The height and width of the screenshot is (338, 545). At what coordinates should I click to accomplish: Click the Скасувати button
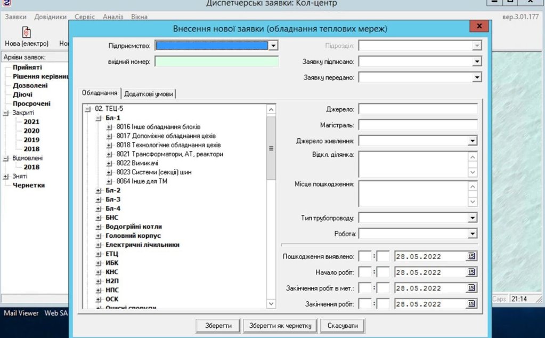[x=344, y=325]
